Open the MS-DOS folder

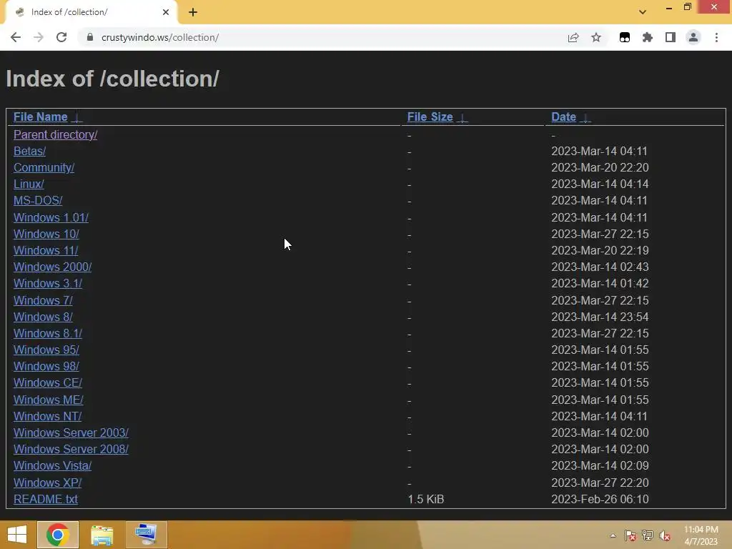pos(38,200)
